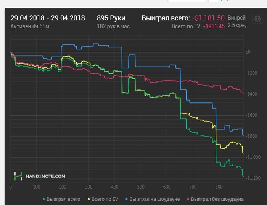267x205 pixels.
Task: Click the pink 'Выиграл без шоудауна' legend dot
Action: pos(188,199)
